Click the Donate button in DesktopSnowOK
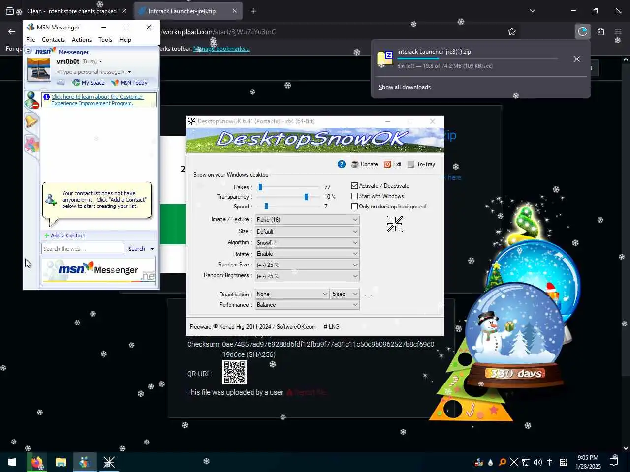630x472 pixels. coord(364,164)
